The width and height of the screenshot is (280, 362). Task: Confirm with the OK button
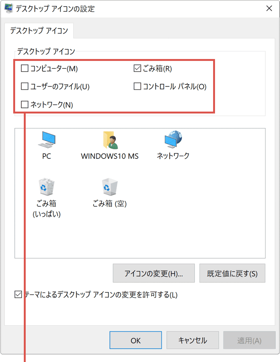coord(136,340)
